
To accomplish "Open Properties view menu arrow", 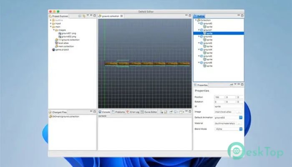I will click(235, 84).
